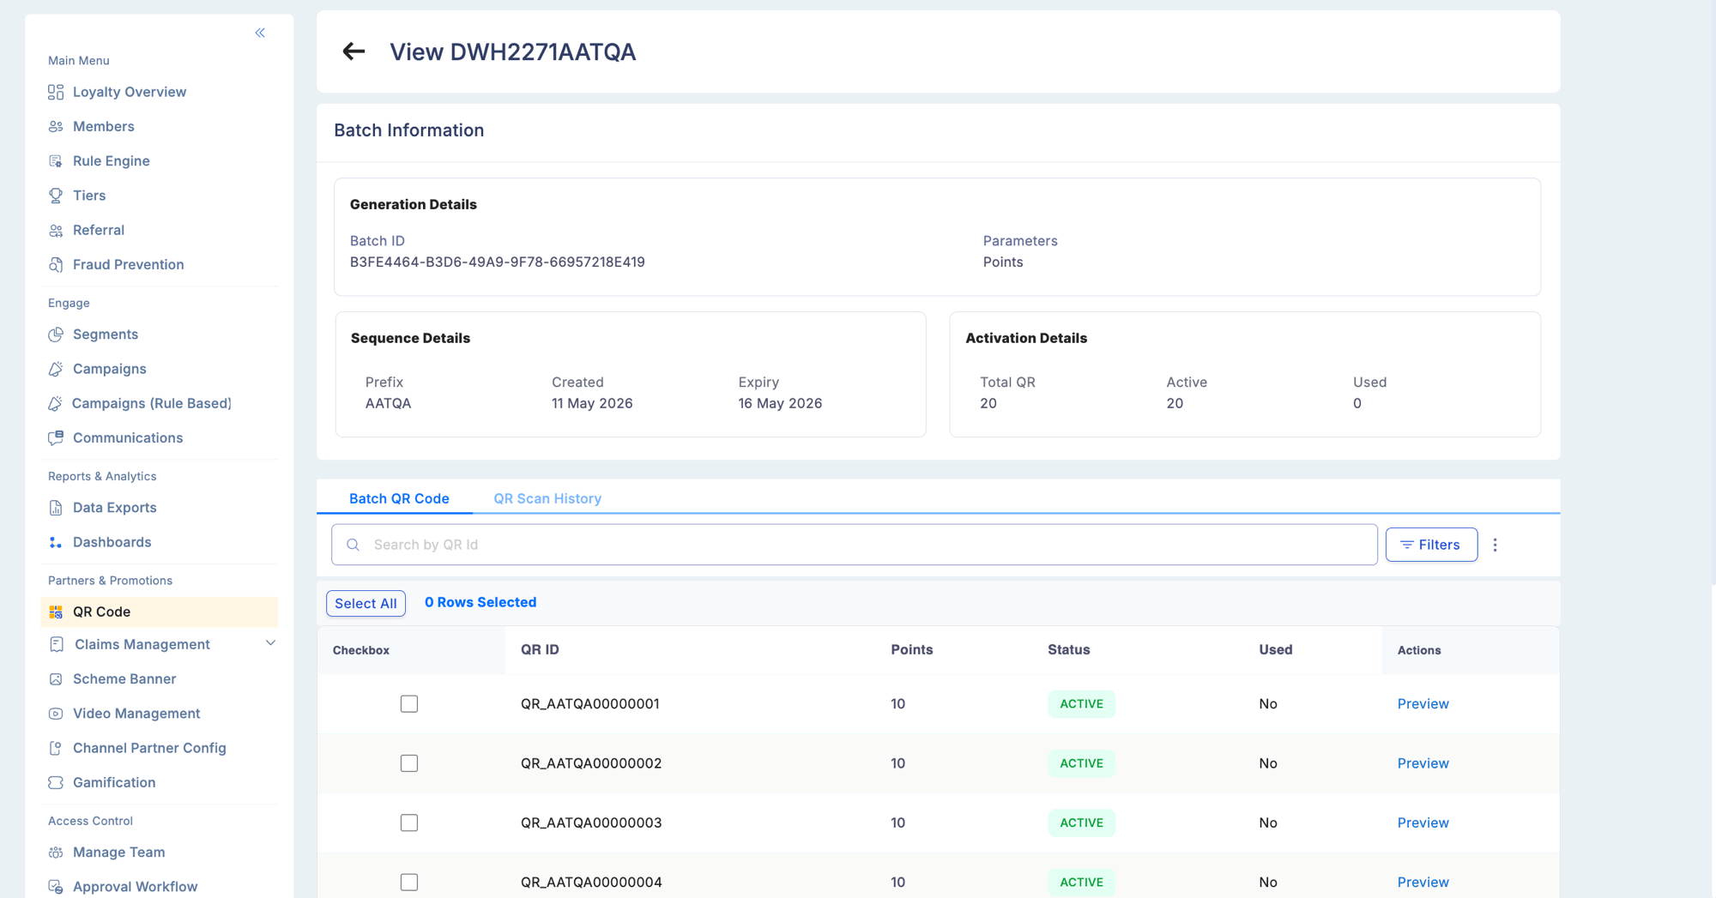Switch to Batch QR Code tab
Image resolution: width=1716 pixels, height=898 pixels.
coord(399,498)
